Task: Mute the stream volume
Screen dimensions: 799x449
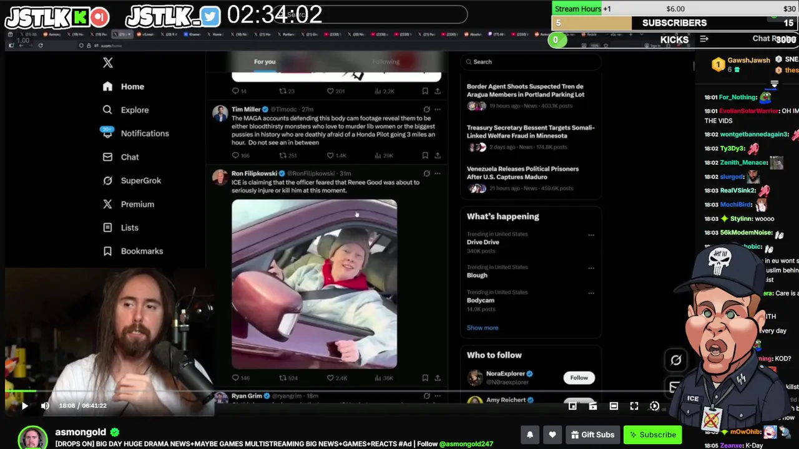Action: pos(45,406)
